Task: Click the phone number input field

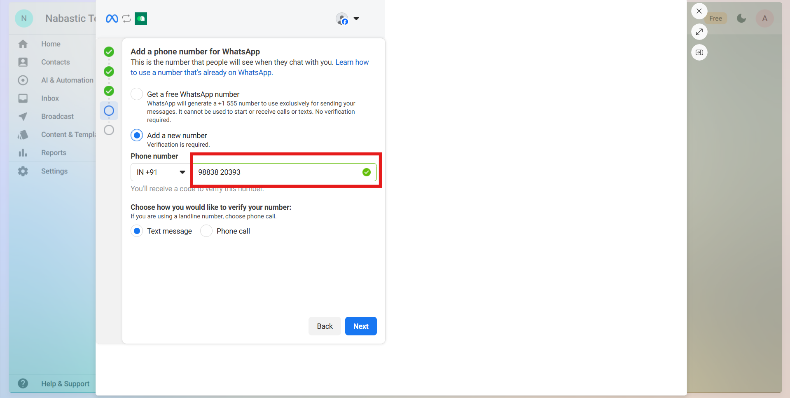Action: click(285, 172)
